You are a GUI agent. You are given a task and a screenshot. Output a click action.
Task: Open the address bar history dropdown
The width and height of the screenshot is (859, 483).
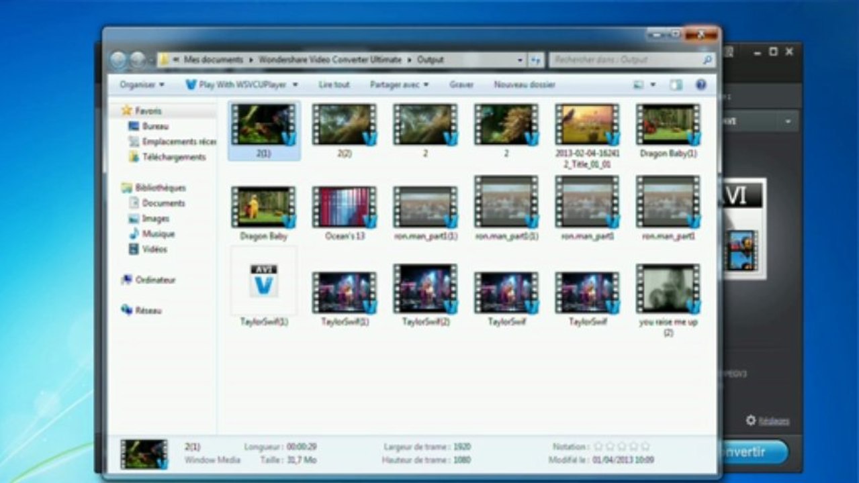521,60
